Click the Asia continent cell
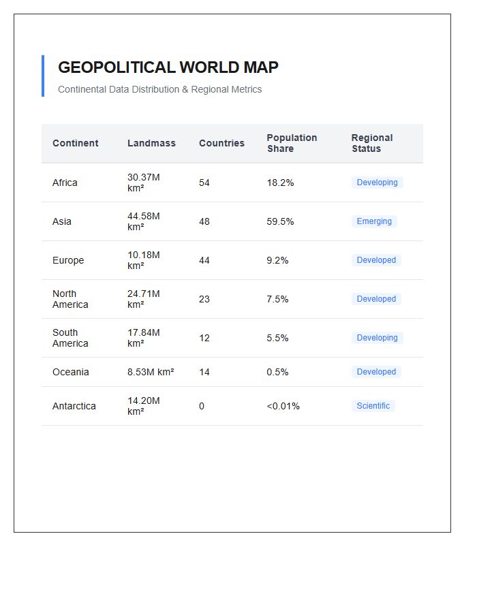 [62, 221]
